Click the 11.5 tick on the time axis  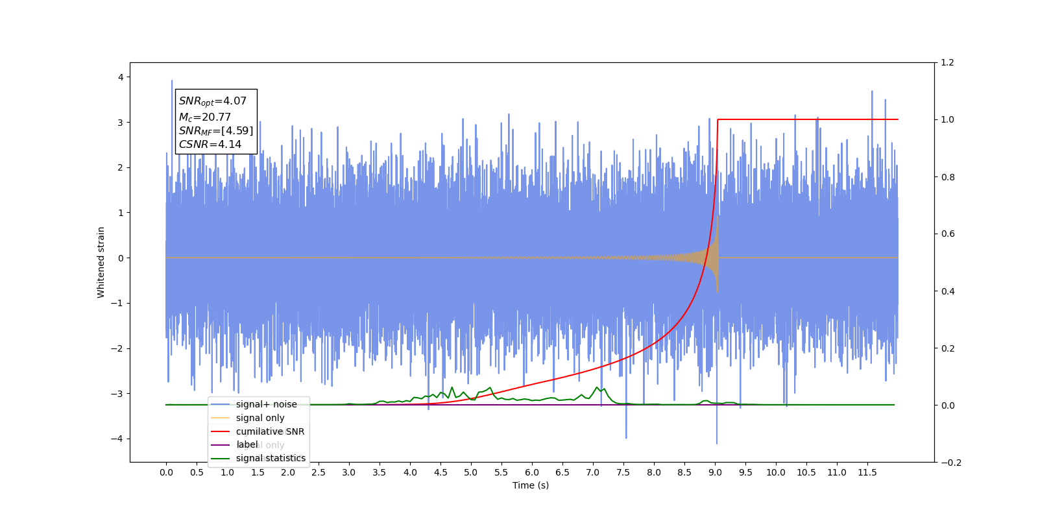[867, 472]
